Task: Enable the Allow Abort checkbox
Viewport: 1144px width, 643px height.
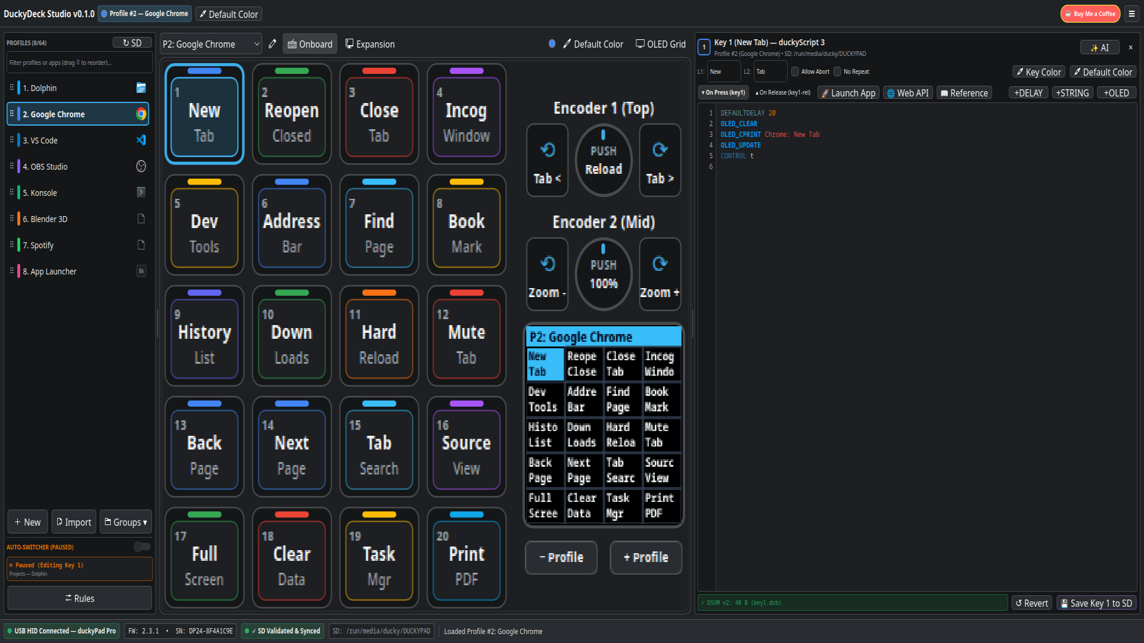Action: point(795,71)
